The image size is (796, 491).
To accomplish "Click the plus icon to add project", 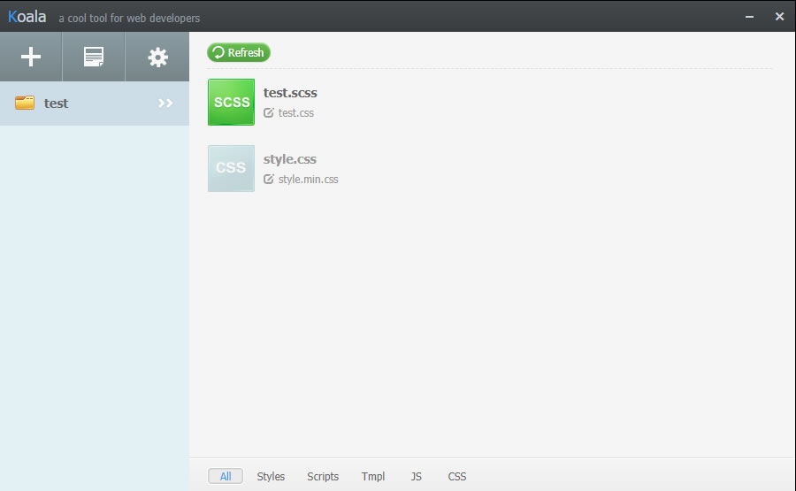I will click(x=31, y=58).
